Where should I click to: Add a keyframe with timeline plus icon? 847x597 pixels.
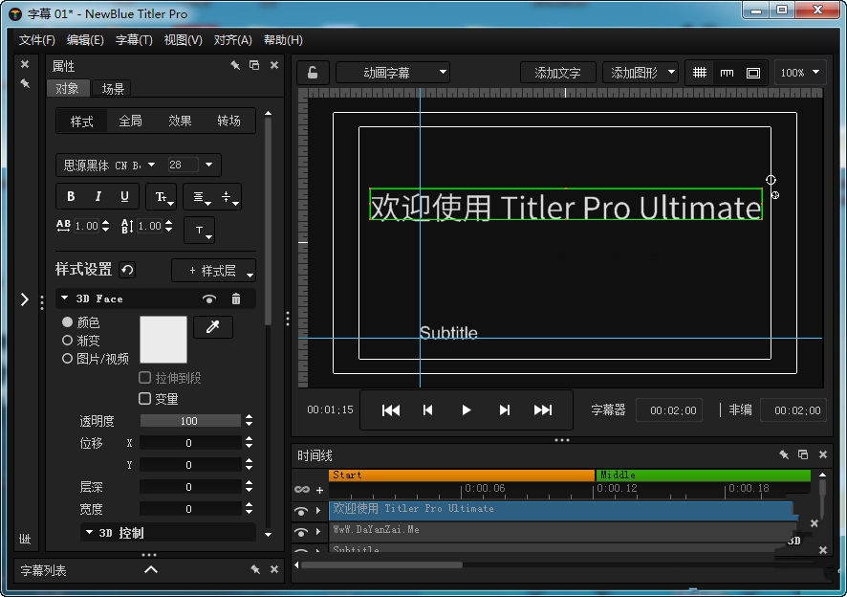[320, 490]
